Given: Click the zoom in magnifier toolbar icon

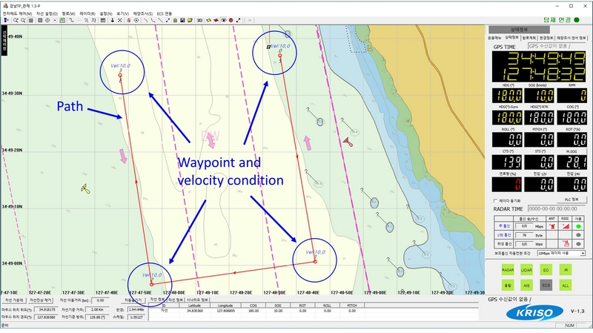Looking at the screenshot, I should (16, 21).
